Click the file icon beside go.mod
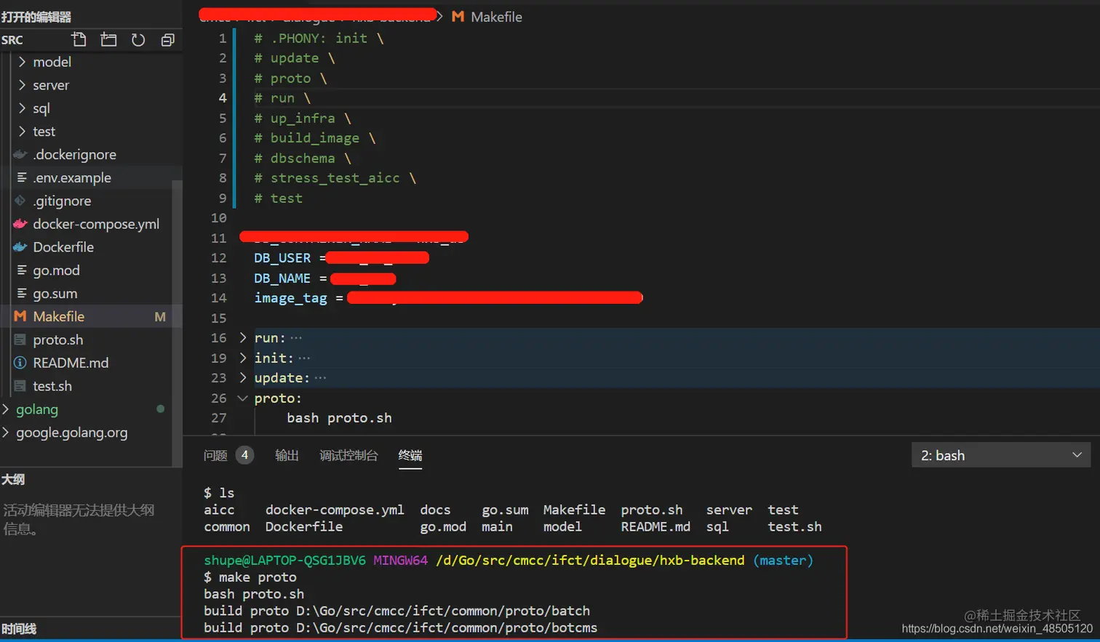1100x642 pixels. [x=22, y=270]
